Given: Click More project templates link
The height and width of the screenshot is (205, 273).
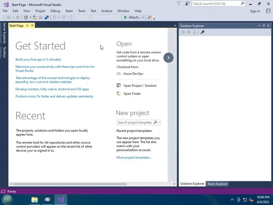Looking at the screenshot, I should [134, 157].
